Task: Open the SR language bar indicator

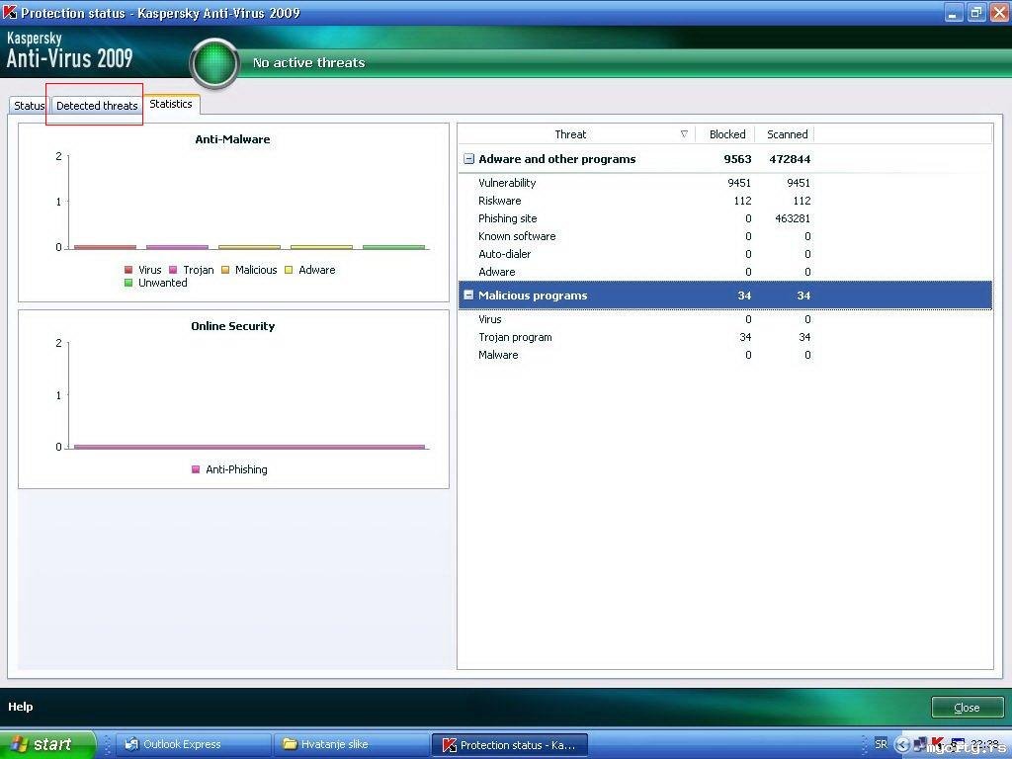Action: [881, 744]
